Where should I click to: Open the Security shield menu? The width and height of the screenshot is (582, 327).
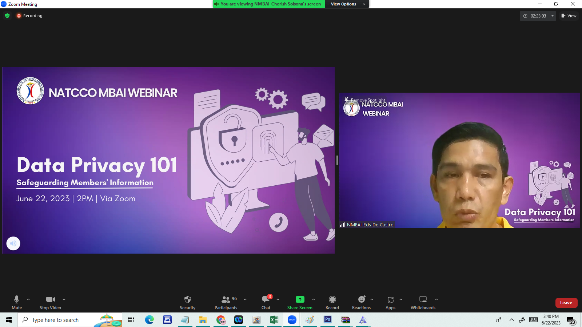coord(187,303)
